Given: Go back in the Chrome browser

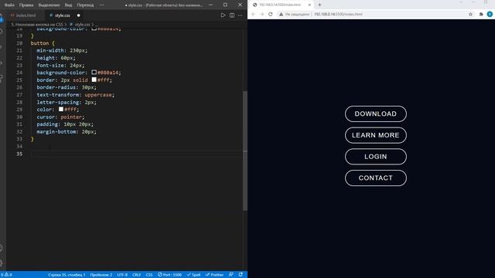Looking at the screenshot, I should click(253, 14).
